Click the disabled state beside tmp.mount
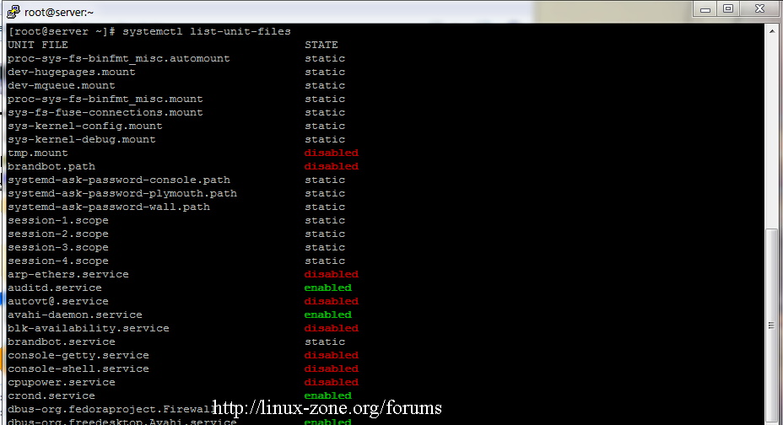The width and height of the screenshot is (783, 425). [x=331, y=153]
